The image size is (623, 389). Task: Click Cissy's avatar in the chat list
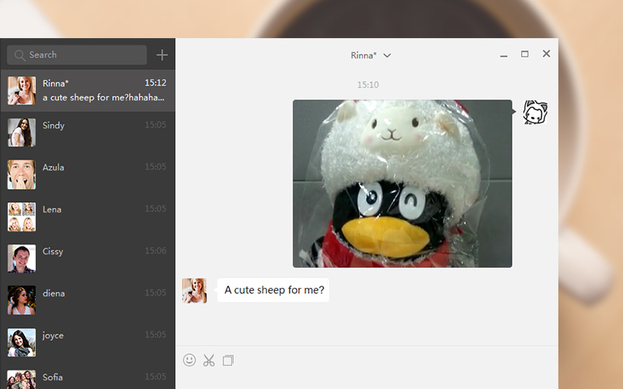pyautogui.click(x=22, y=258)
